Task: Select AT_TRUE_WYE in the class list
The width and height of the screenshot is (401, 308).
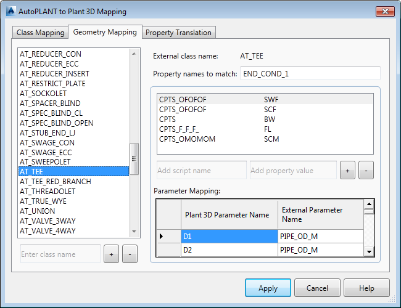Action: [x=73, y=201]
